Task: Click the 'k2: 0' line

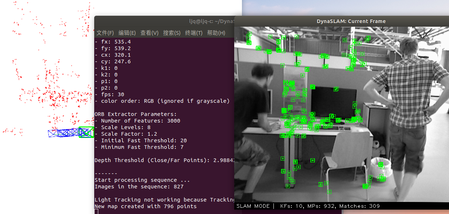Action: [x=106, y=75]
